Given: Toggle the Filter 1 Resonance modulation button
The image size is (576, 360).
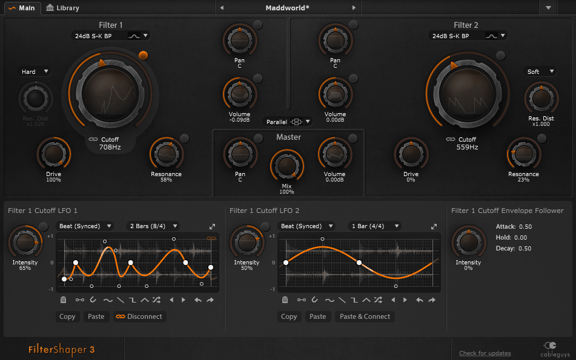Looking at the screenshot, I should click(184, 139).
